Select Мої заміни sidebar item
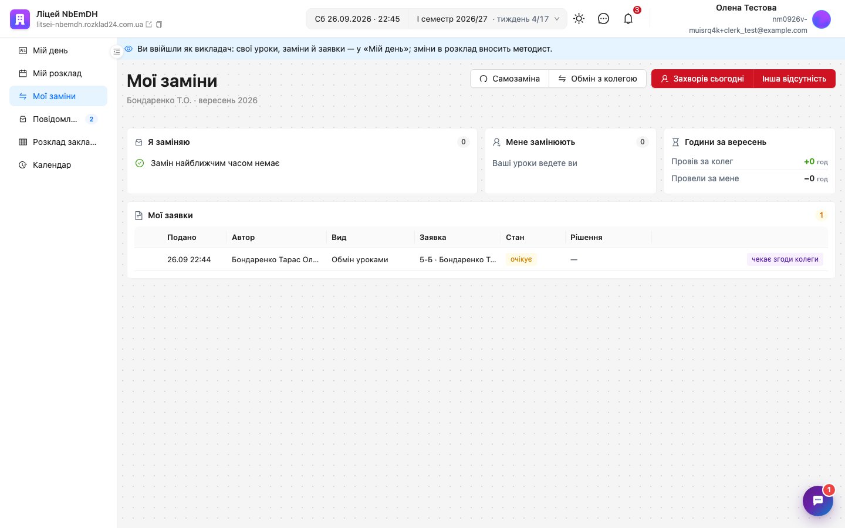Image resolution: width=845 pixels, height=528 pixels. pos(58,96)
